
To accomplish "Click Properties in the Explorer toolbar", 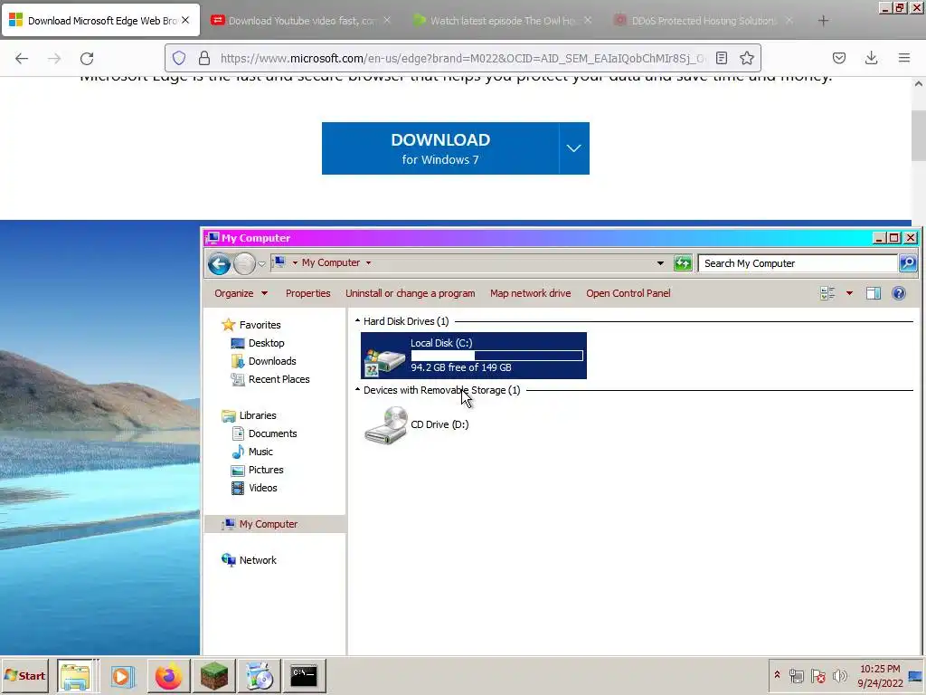I will [x=307, y=293].
